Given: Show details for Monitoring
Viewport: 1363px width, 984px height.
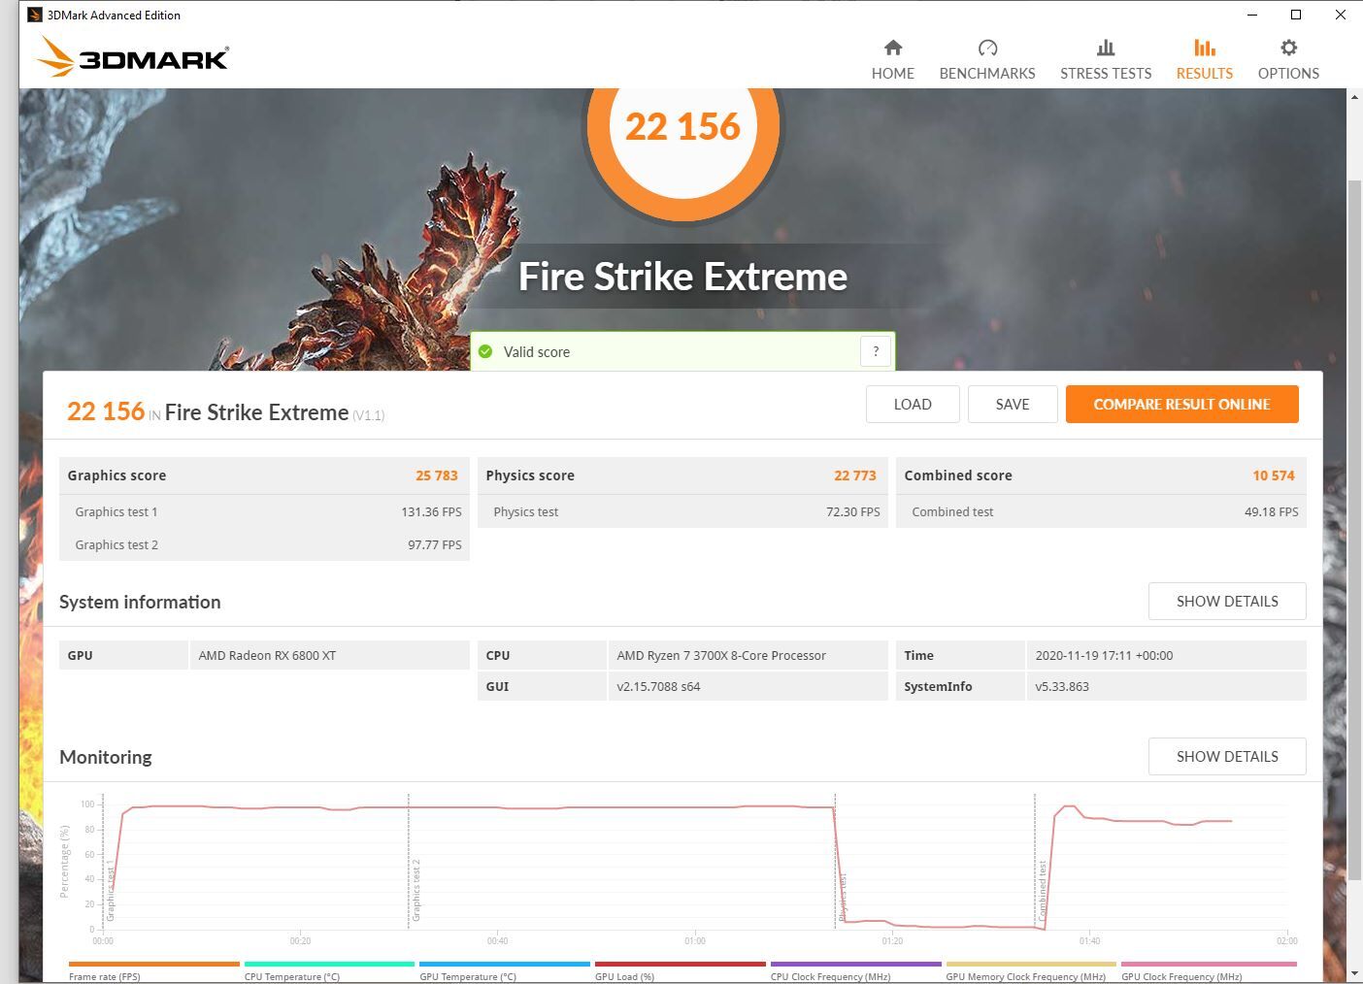Looking at the screenshot, I should [x=1227, y=757].
